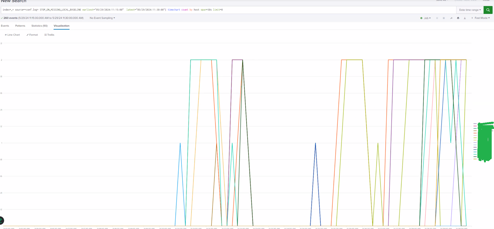Expand the Job menu
The width and height of the screenshot is (494, 229).
(426, 18)
